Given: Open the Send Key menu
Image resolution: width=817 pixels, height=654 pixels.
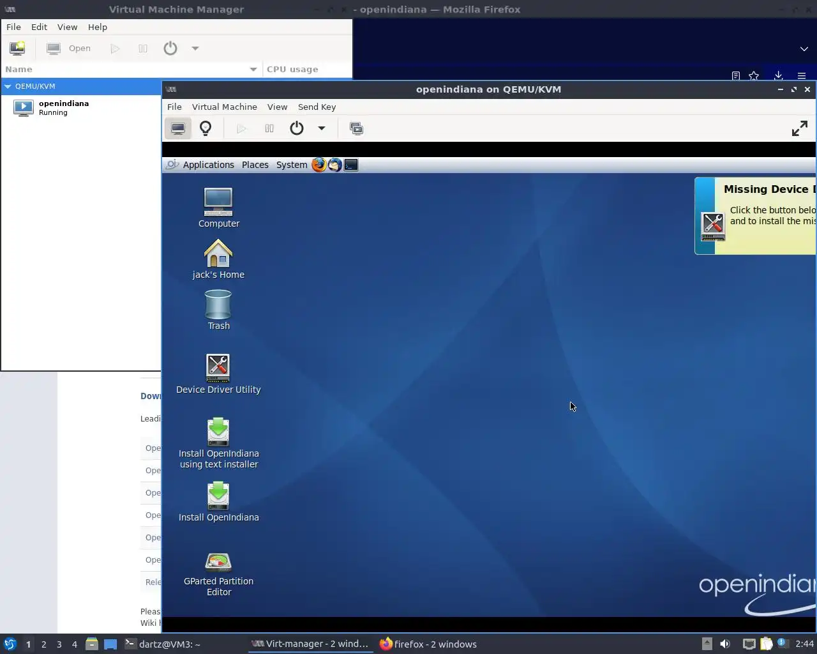Looking at the screenshot, I should click(317, 107).
